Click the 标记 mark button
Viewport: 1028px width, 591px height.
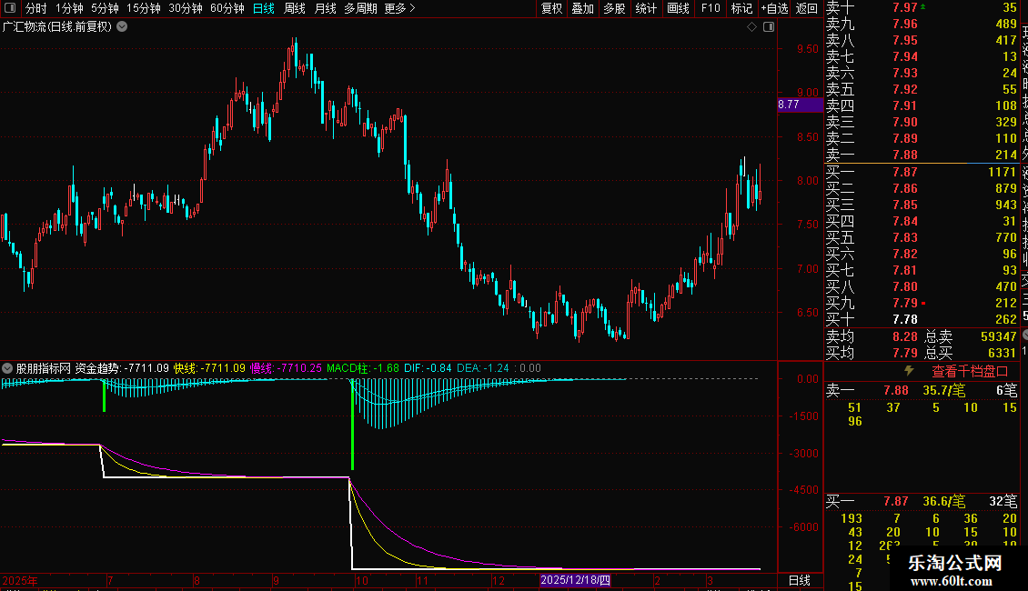coord(741,8)
